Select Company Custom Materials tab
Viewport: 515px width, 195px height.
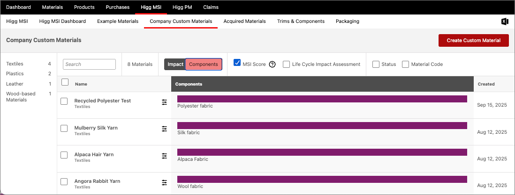(181, 22)
